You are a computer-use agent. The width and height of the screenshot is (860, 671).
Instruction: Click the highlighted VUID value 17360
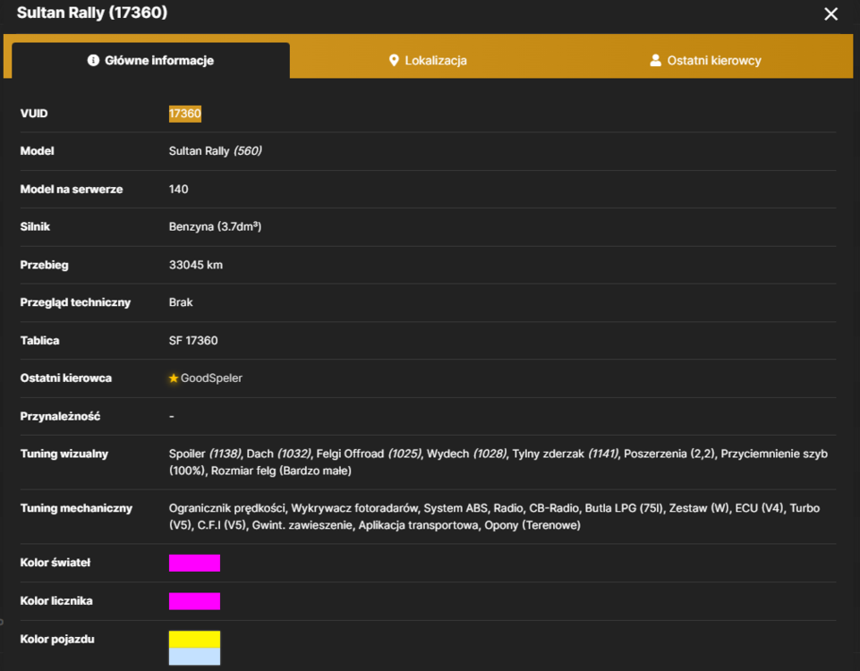(185, 114)
